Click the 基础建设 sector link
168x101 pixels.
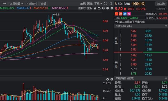[151, 14]
